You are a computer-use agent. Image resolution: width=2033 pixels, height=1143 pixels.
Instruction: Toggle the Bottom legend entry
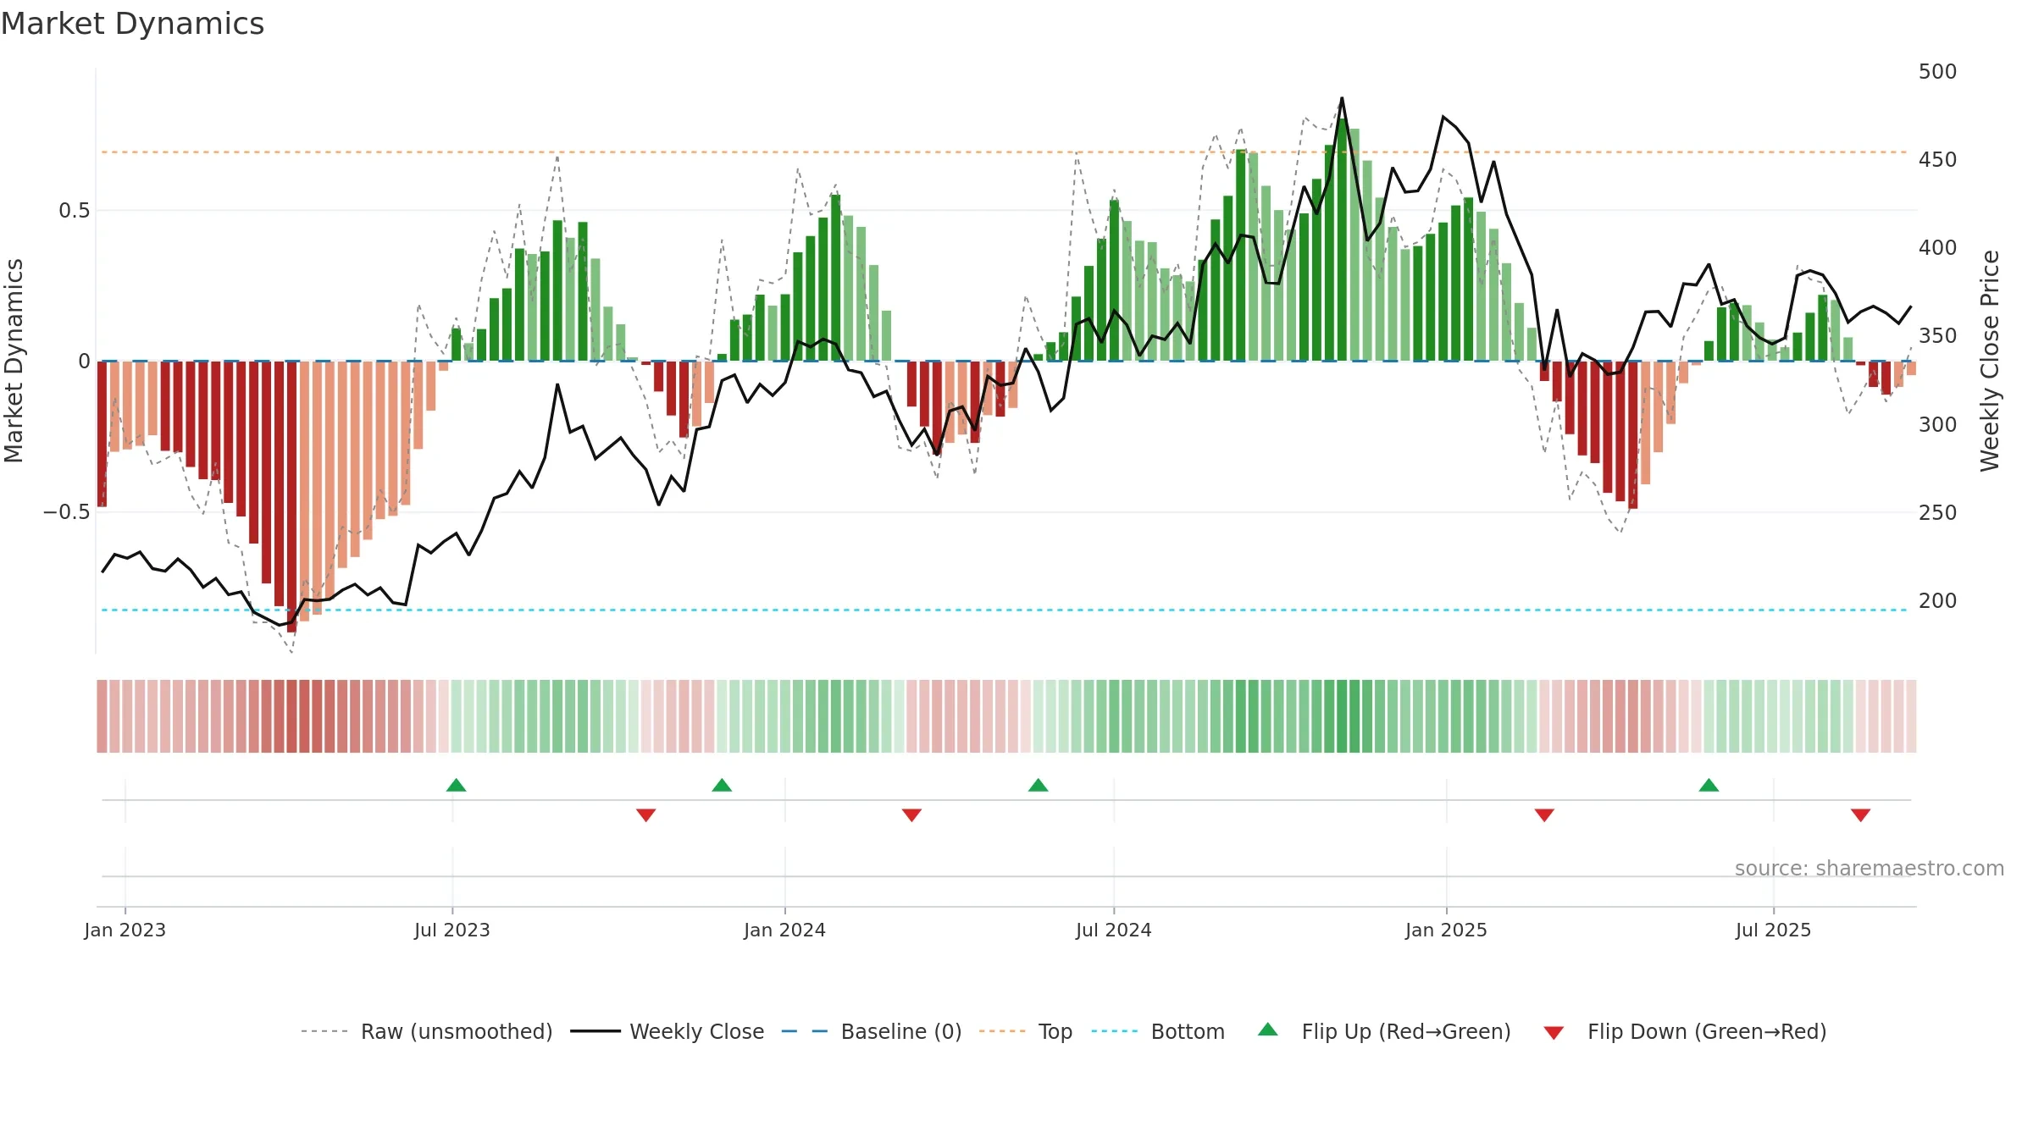point(1158,1031)
